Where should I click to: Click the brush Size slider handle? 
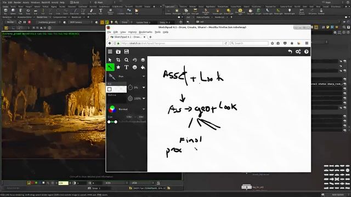[x=116, y=121]
